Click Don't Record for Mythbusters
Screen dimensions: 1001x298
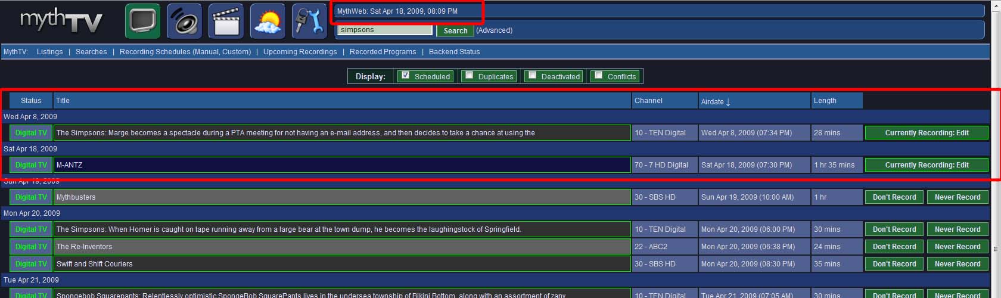click(894, 197)
